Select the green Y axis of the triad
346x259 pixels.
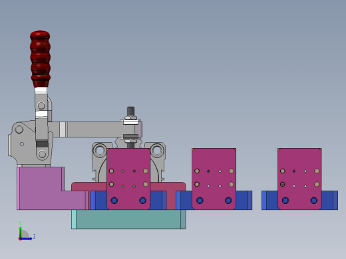point(20,232)
